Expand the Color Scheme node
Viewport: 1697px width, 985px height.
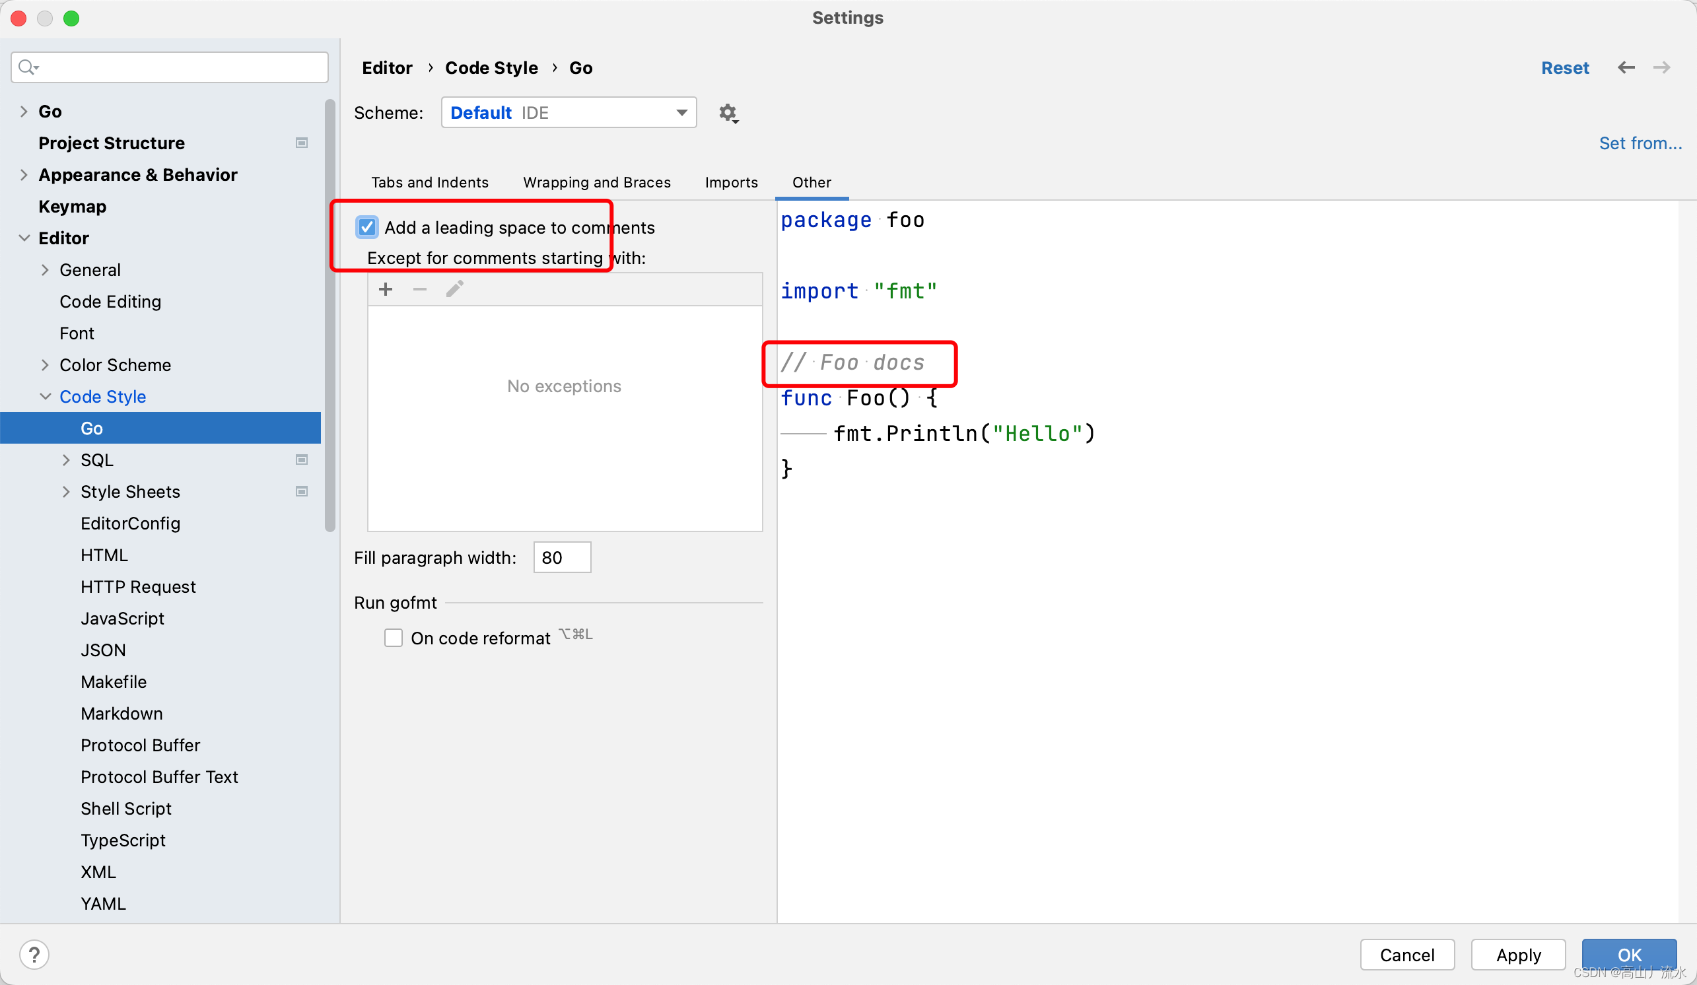point(45,365)
